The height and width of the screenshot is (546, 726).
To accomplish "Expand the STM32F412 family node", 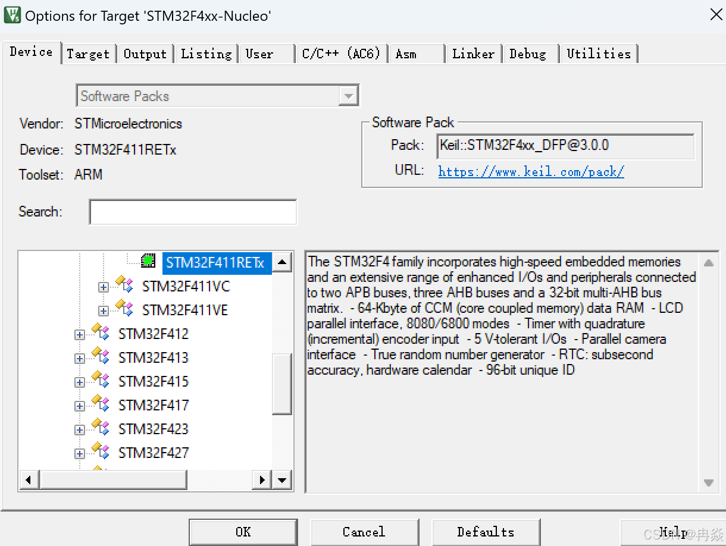I will point(80,335).
